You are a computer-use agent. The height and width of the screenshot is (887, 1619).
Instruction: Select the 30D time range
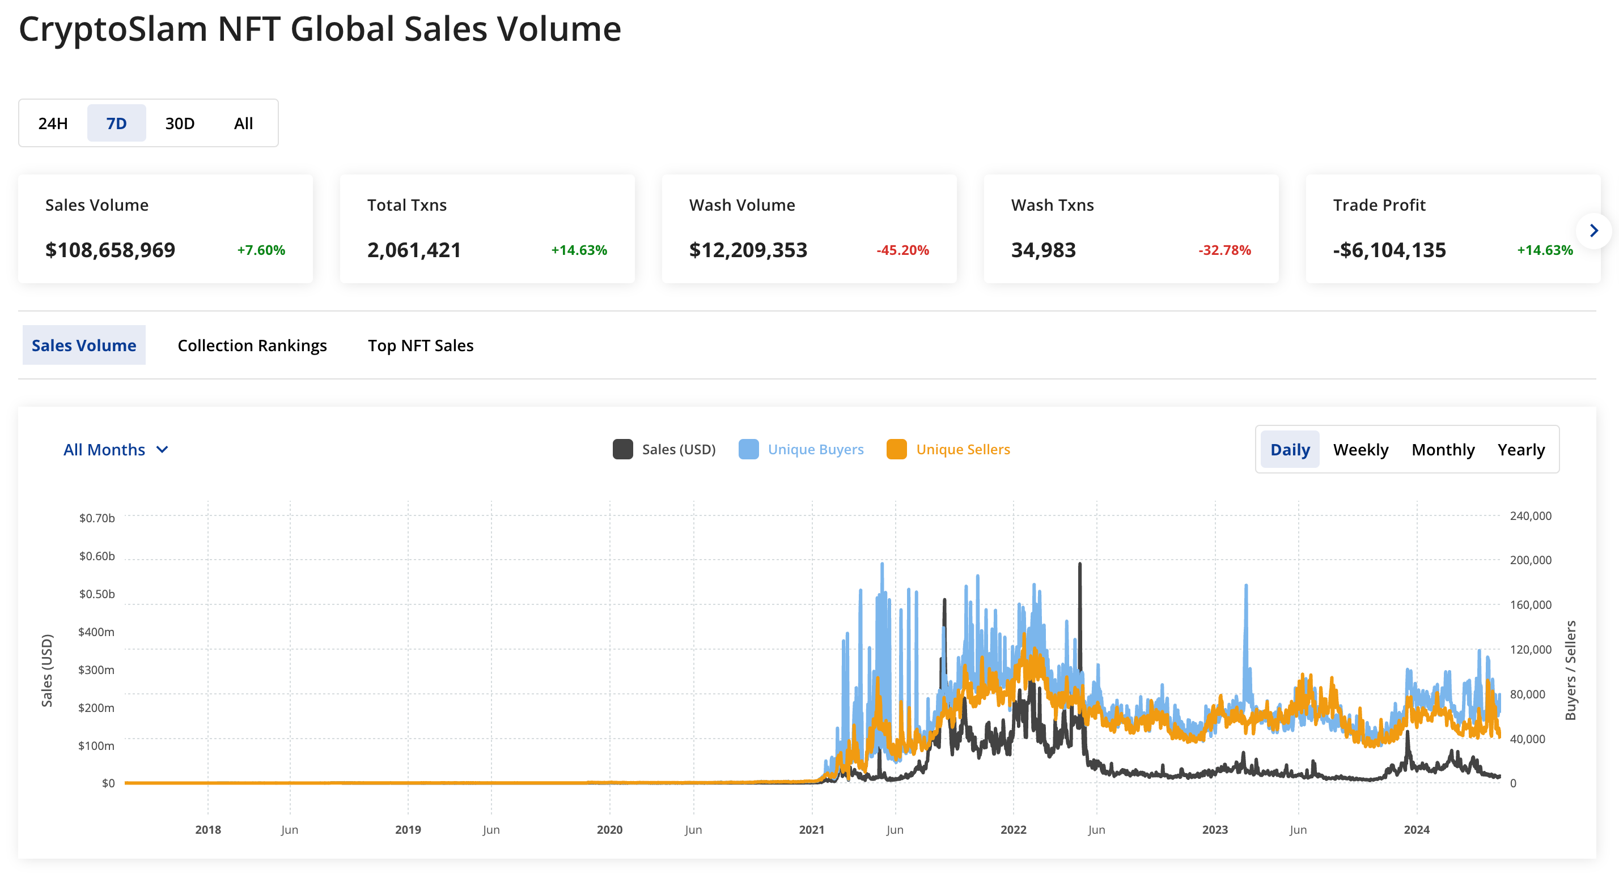point(180,123)
